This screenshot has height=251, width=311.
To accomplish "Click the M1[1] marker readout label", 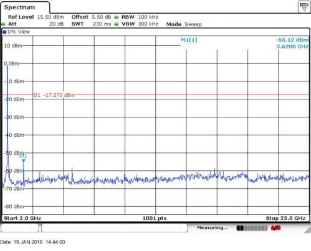I will (189, 40).
